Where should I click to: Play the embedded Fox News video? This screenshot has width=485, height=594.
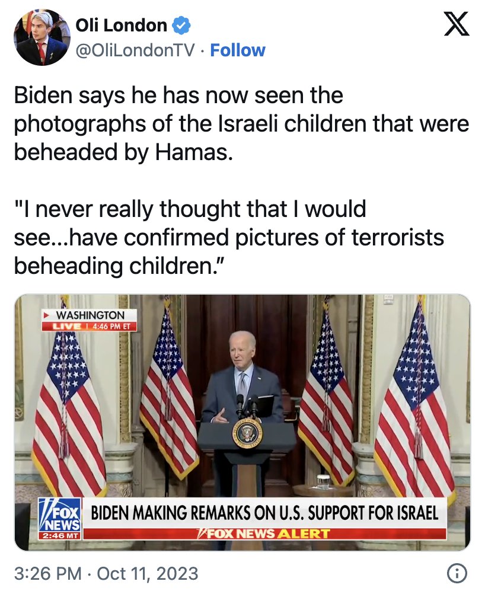tap(242, 423)
